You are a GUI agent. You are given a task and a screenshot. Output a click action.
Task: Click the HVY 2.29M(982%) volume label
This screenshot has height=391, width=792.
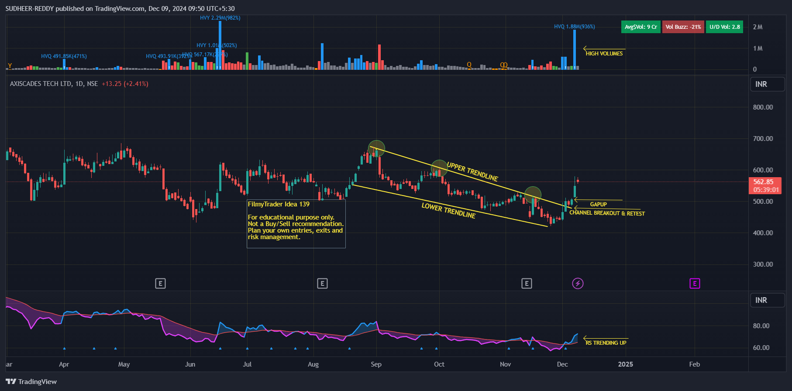coord(220,18)
